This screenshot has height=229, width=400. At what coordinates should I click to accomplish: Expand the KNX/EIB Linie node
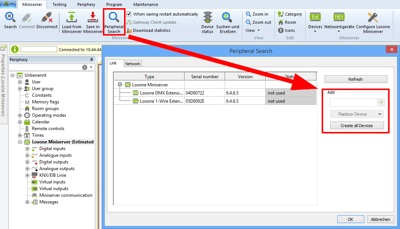pos(27,175)
